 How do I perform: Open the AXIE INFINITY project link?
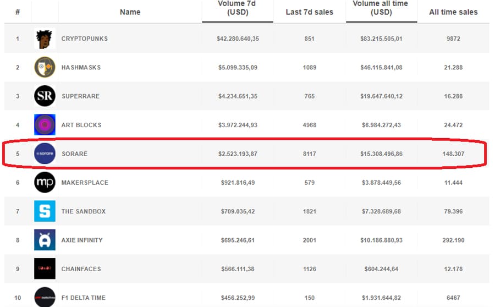click(x=82, y=240)
